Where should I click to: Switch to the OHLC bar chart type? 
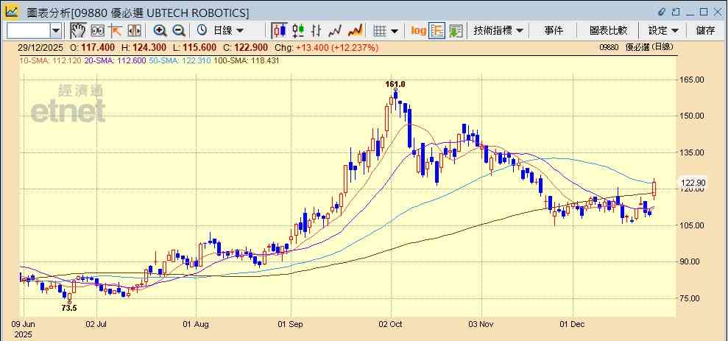[x=317, y=31]
